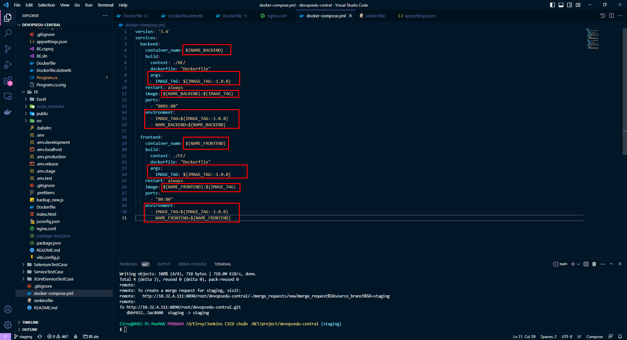Click the feedback icon in status bar
Screen dimensions: 627x340
click(x=610, y=336)
